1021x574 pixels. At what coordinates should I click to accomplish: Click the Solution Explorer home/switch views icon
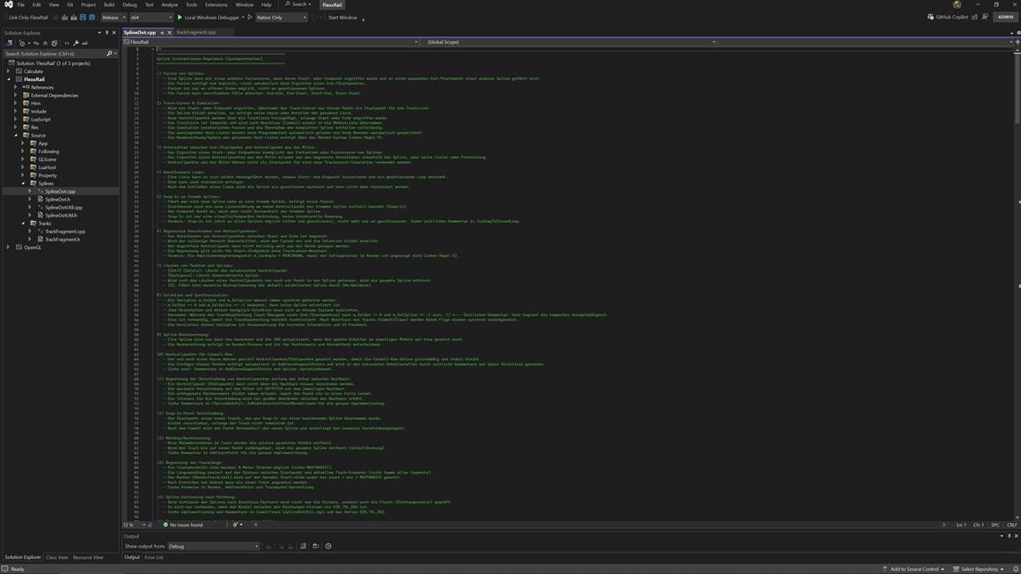pos(9,43)
